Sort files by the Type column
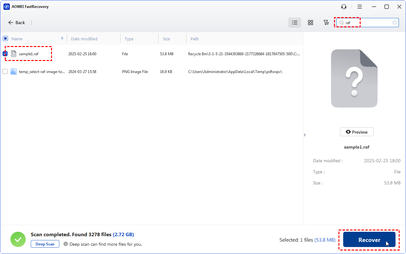 click(129, 39)
